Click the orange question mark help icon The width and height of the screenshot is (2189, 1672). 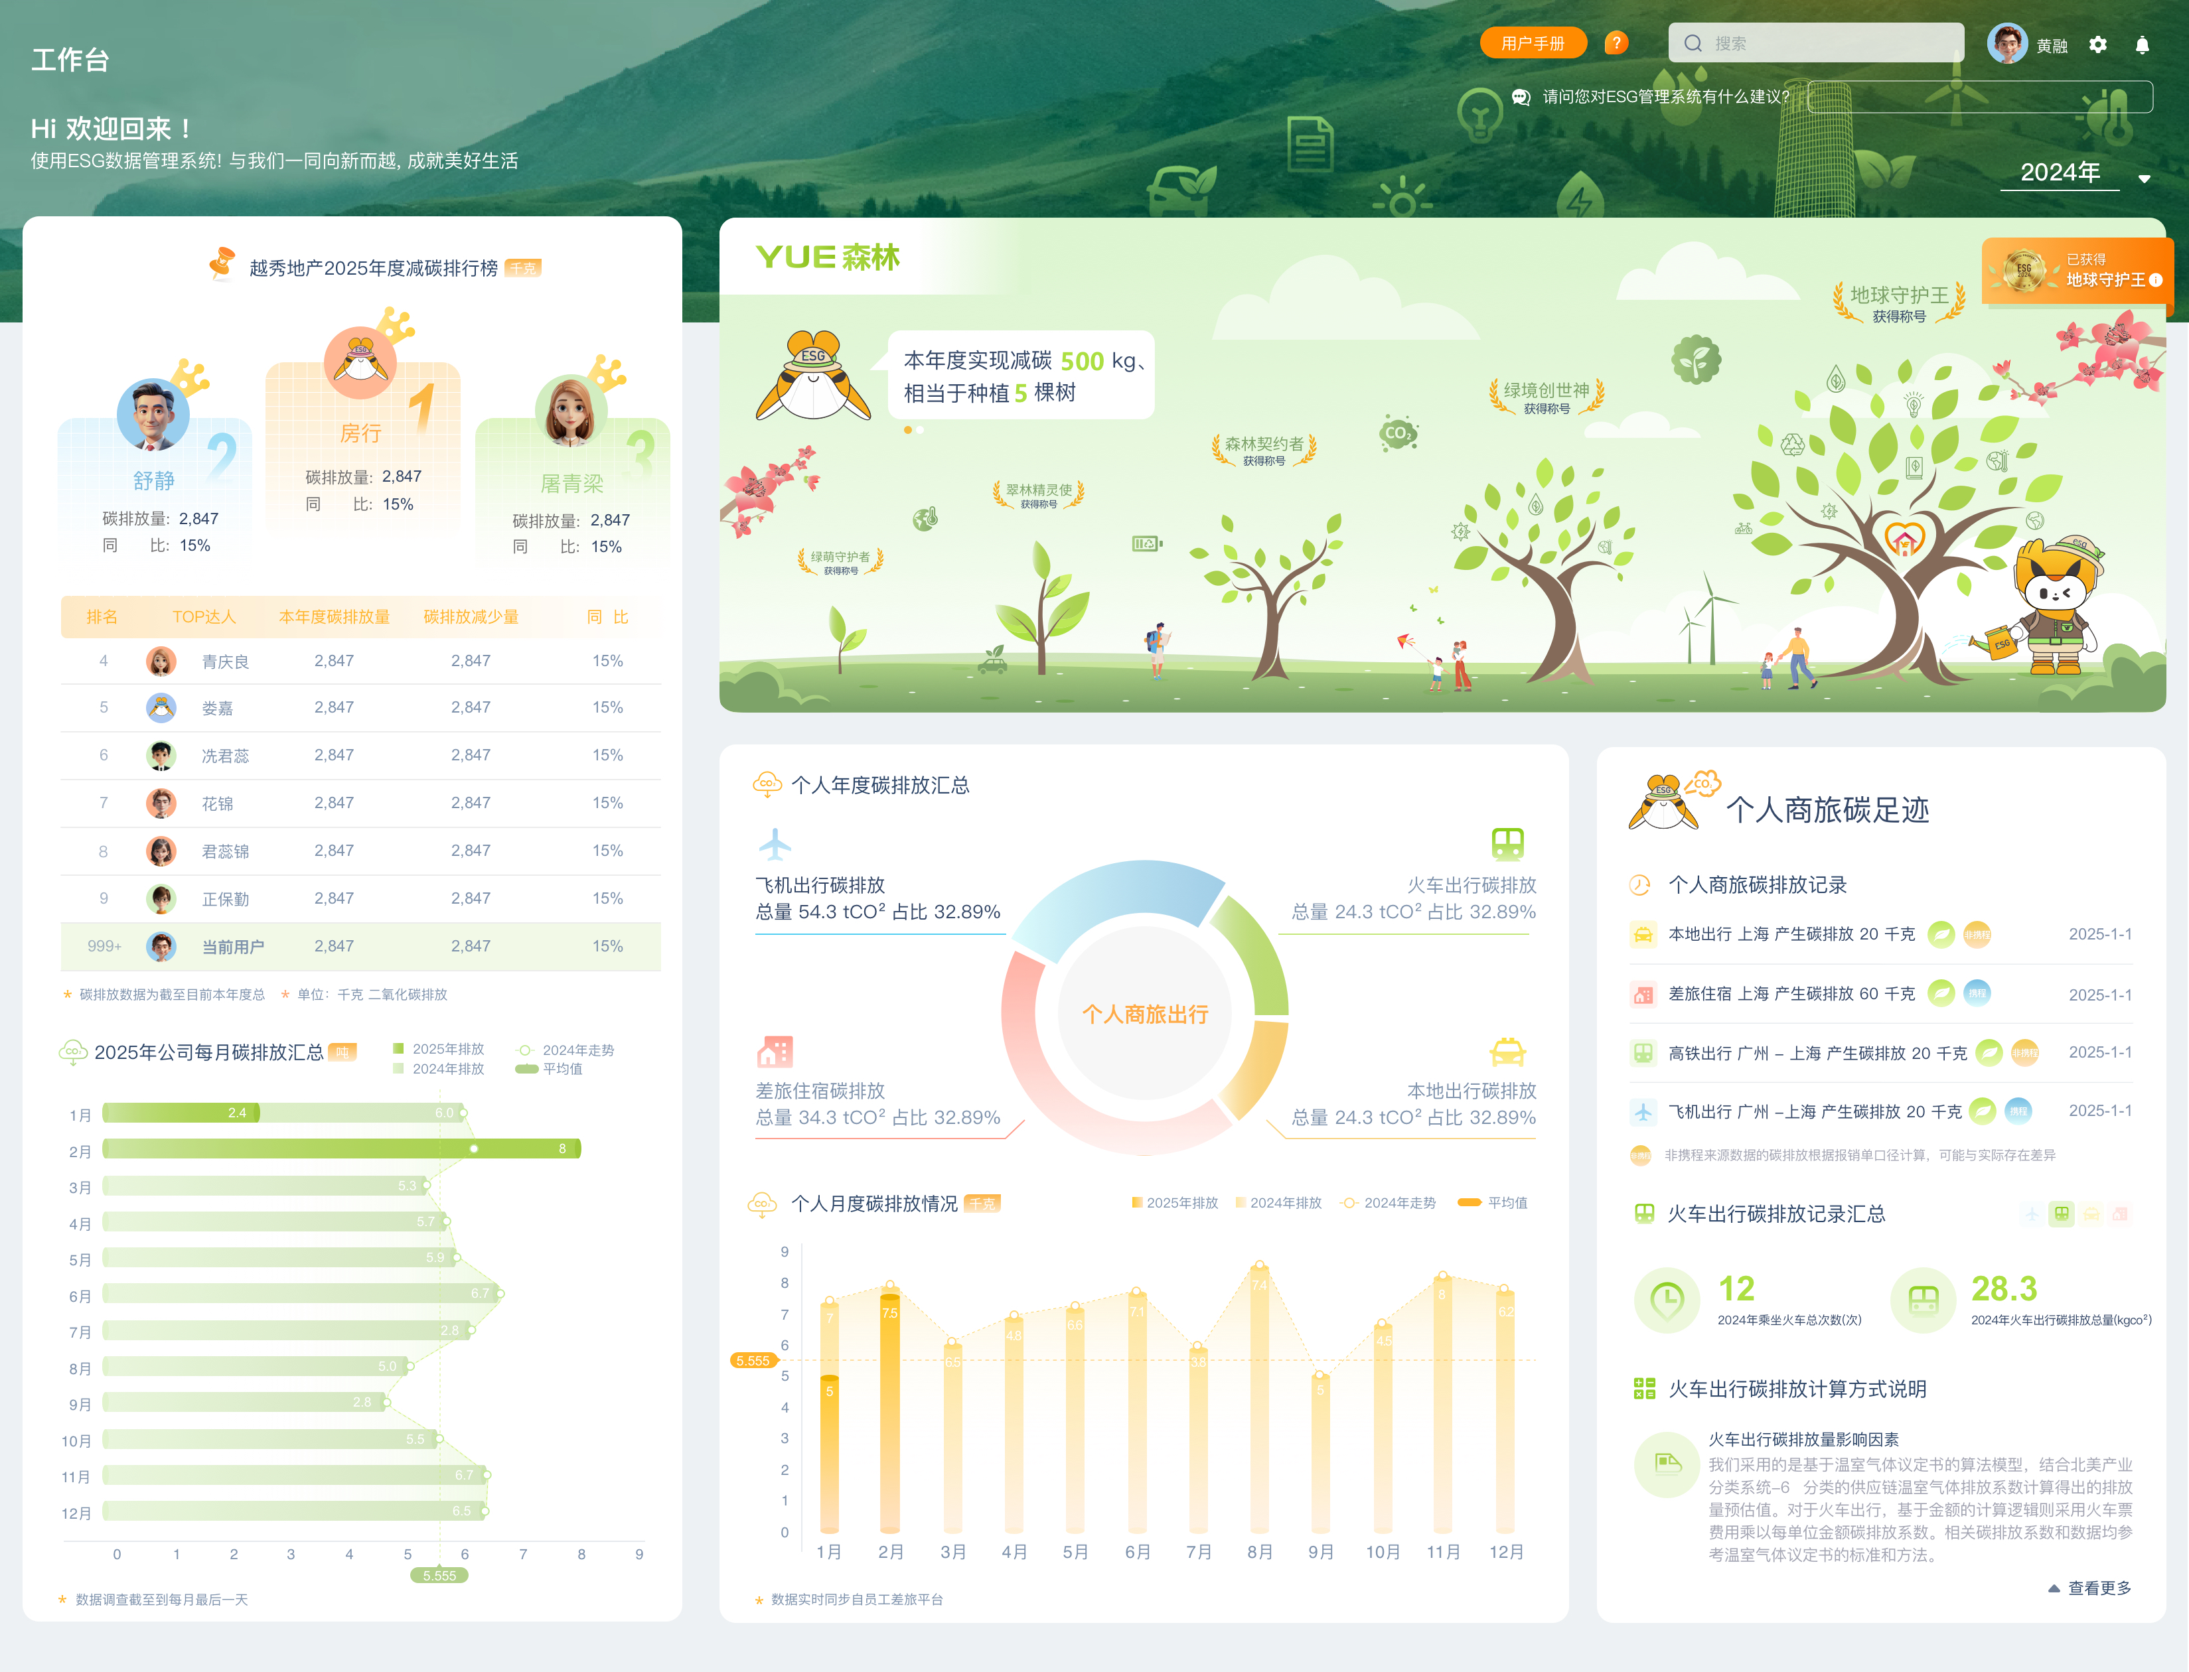[x=1616, y=42]
